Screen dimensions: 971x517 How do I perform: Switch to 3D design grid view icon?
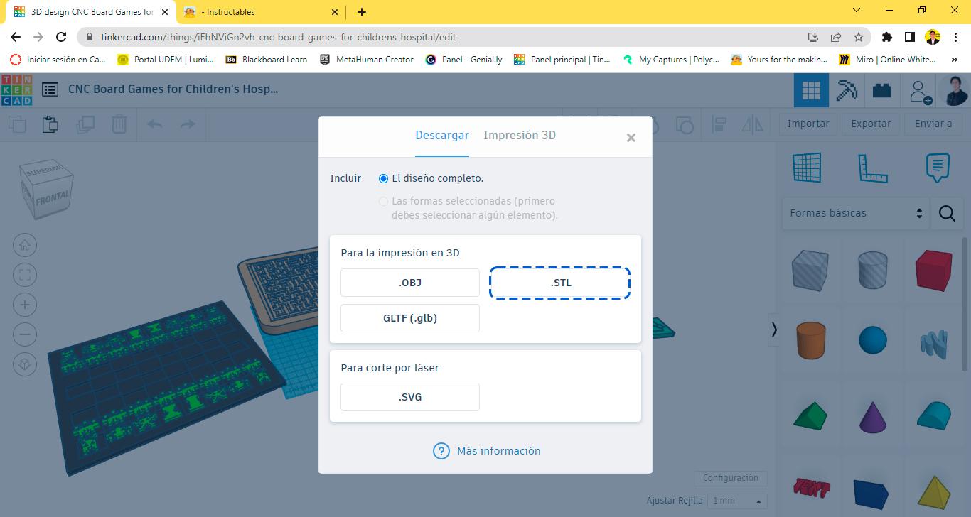pos(811,90)
